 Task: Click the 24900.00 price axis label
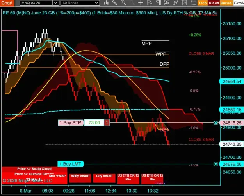[x=232, y=98]
